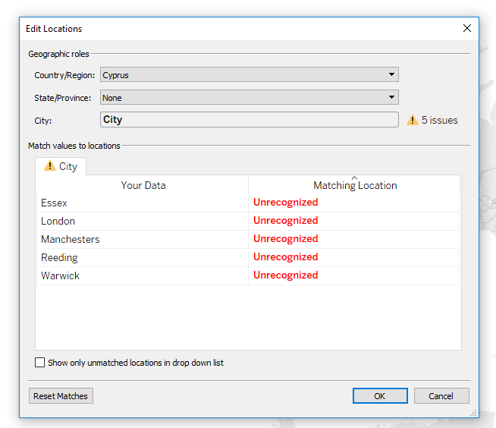Click the Reset Matches button
496x428 pixels.
coord(61,396)
